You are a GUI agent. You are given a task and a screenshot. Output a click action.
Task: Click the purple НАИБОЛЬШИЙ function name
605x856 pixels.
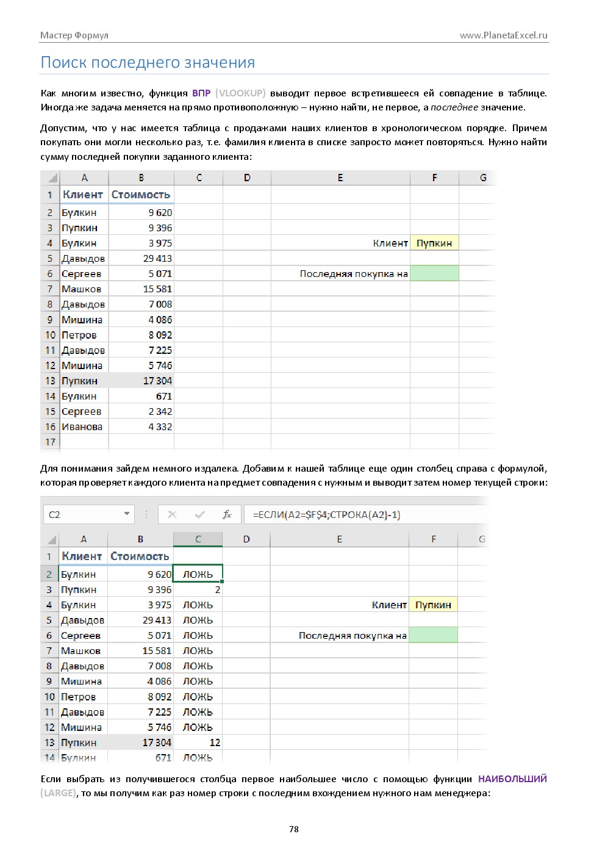[512, 779]
